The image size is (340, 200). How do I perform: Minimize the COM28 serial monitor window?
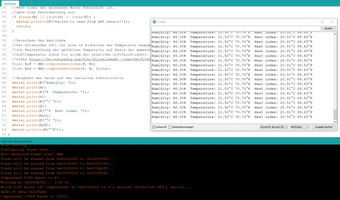pos(312,22)
